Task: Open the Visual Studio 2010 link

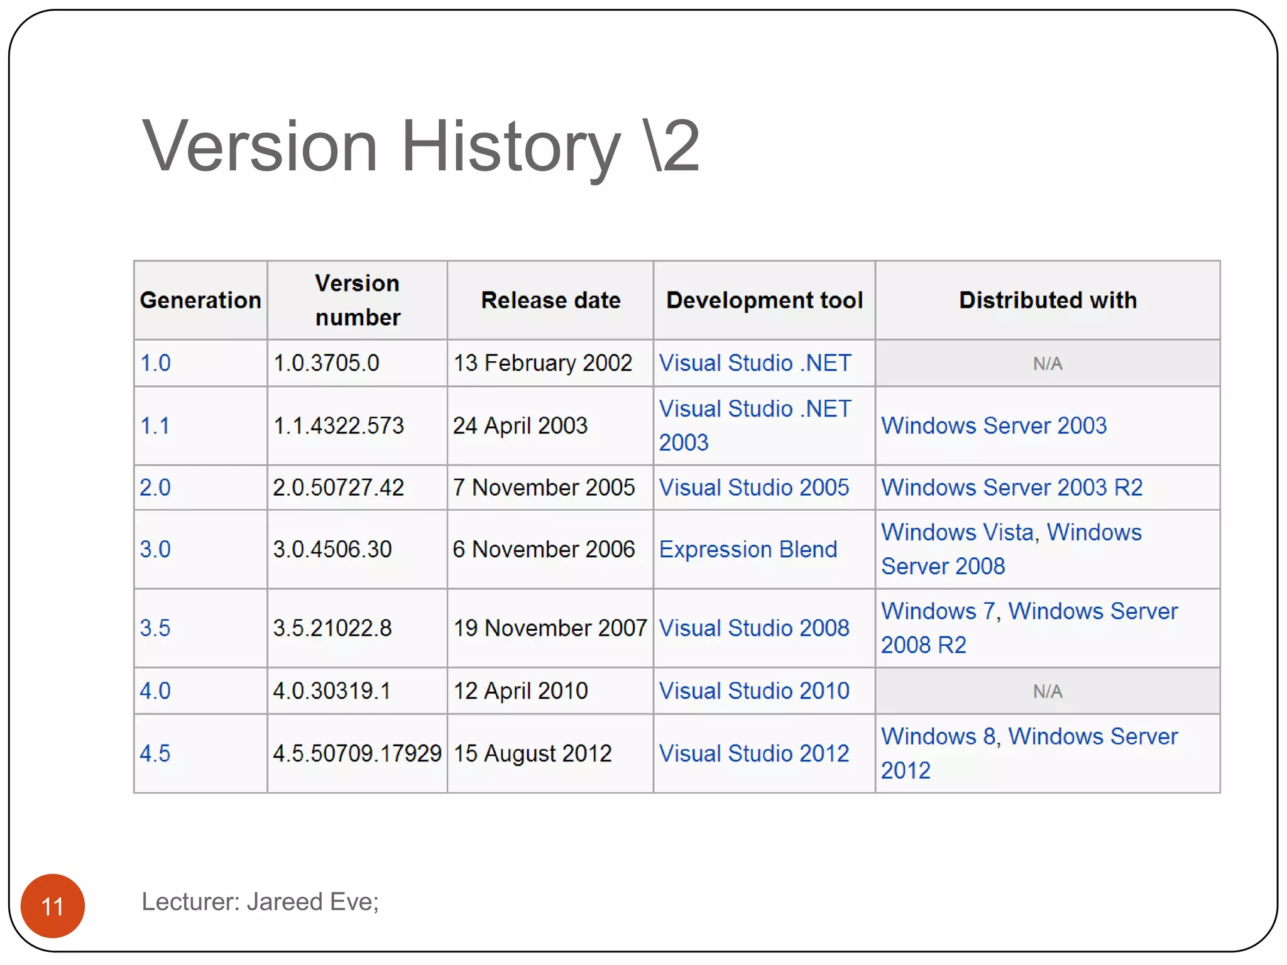Action: [754, 691]
